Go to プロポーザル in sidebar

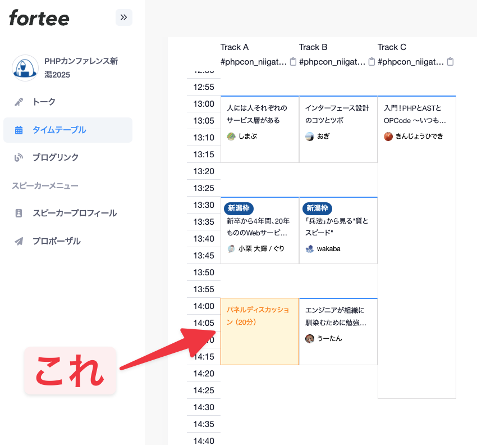(56, 241)
